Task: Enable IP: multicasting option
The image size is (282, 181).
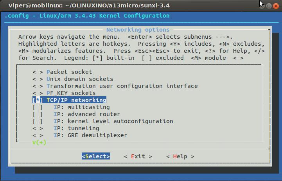Action: pos(38,107)
